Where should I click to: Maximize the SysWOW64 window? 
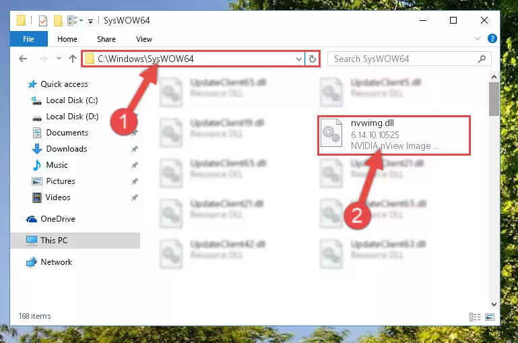point(453,20)
